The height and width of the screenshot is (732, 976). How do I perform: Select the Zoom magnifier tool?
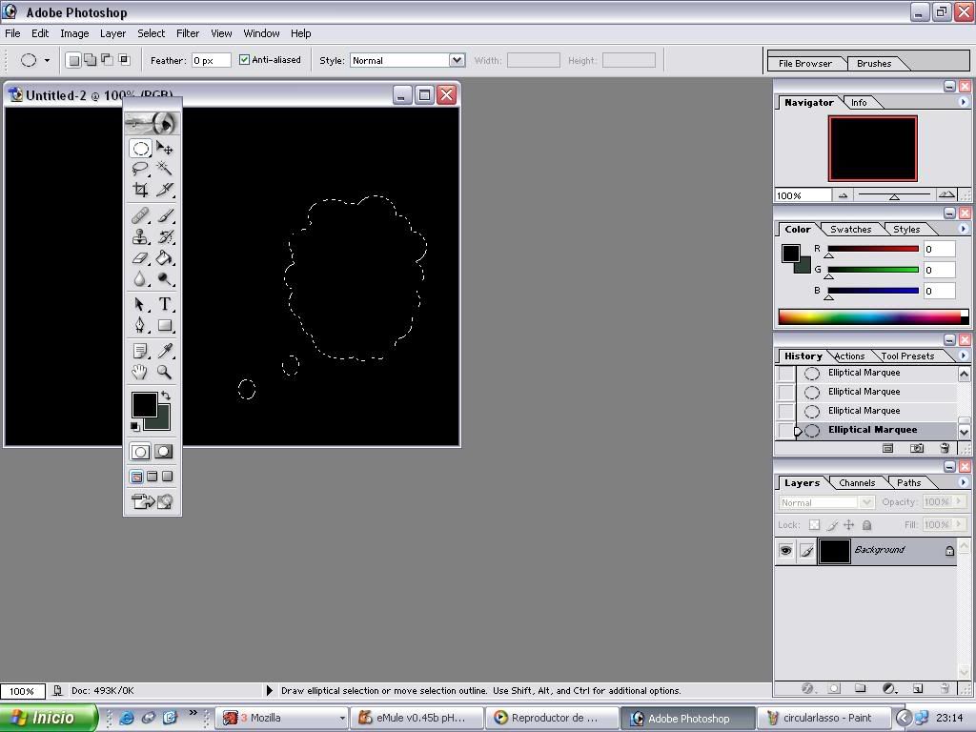tap(165, 373)
